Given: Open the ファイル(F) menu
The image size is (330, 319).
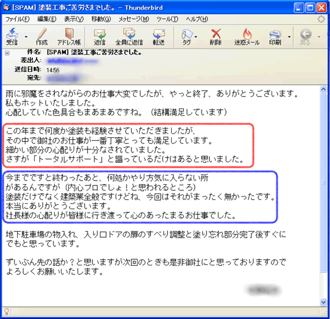Looking at the screenshot, I should click(17, 19).
